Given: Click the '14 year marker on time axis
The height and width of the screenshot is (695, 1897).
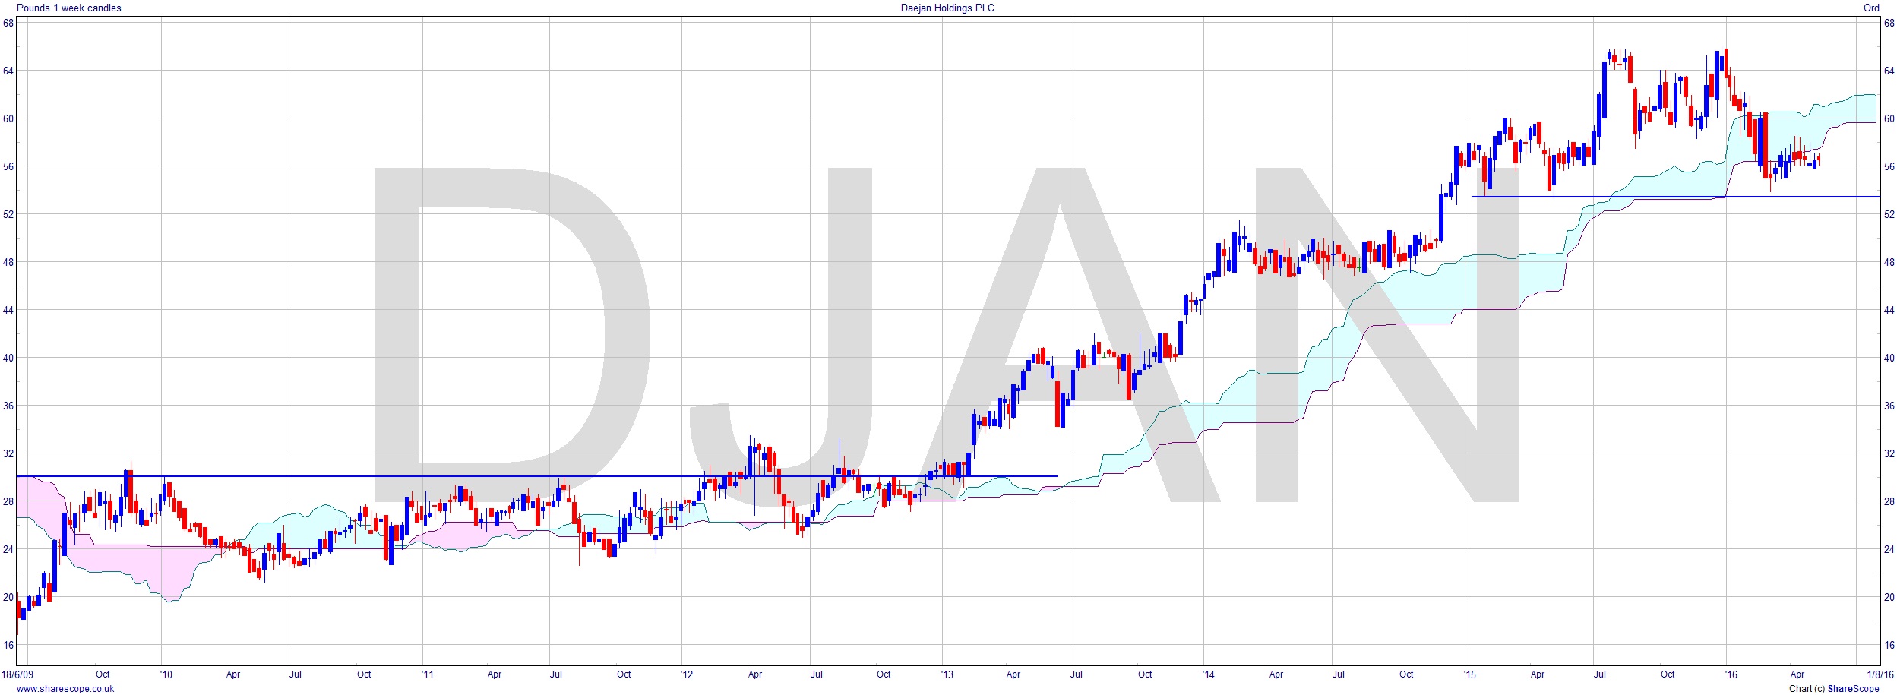Looking at the screenshot, I should coord(1208,674).
